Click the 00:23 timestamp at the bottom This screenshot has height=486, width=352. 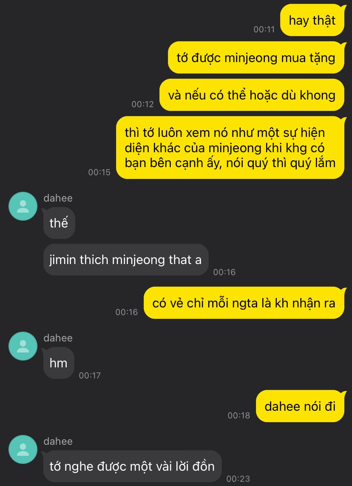[238, 479]
